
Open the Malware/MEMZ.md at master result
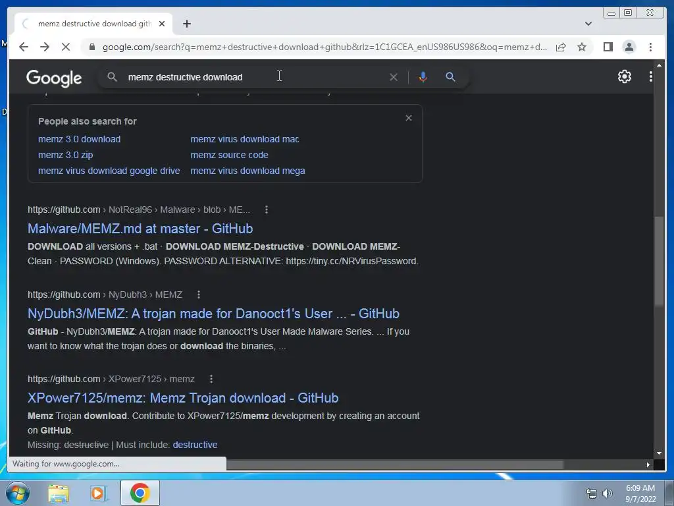pos(140,229)
